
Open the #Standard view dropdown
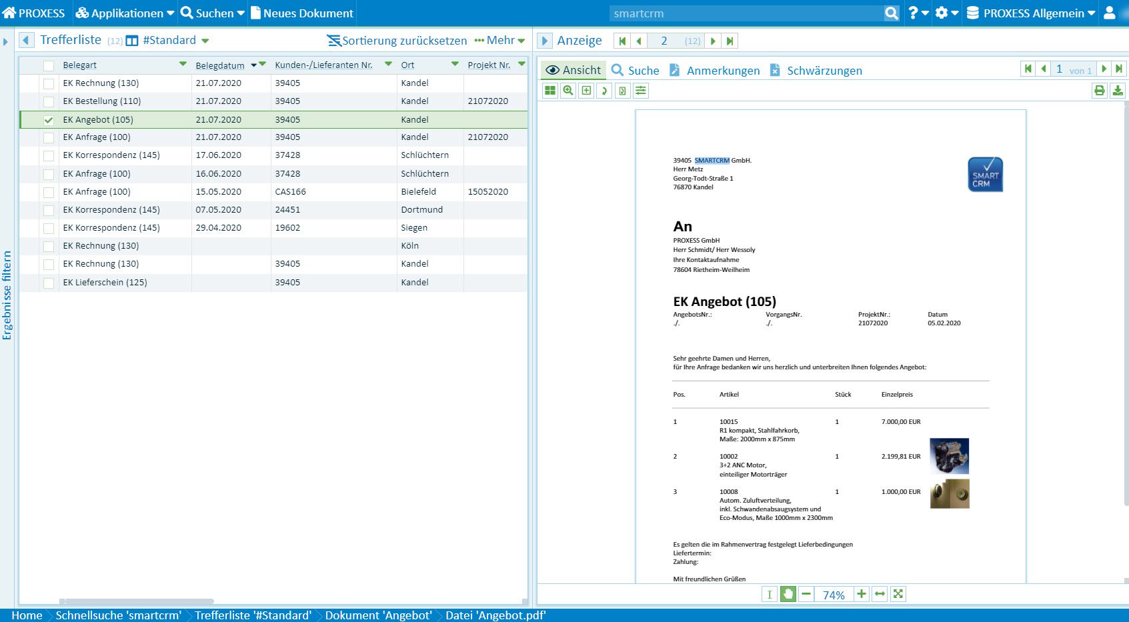click(x=204, y=40)
